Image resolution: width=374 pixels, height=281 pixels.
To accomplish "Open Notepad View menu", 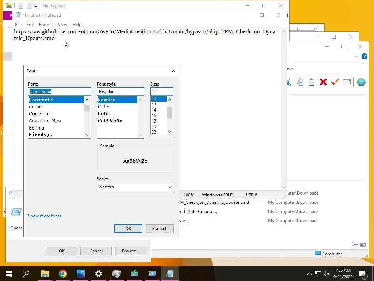I will coord(62,25).
